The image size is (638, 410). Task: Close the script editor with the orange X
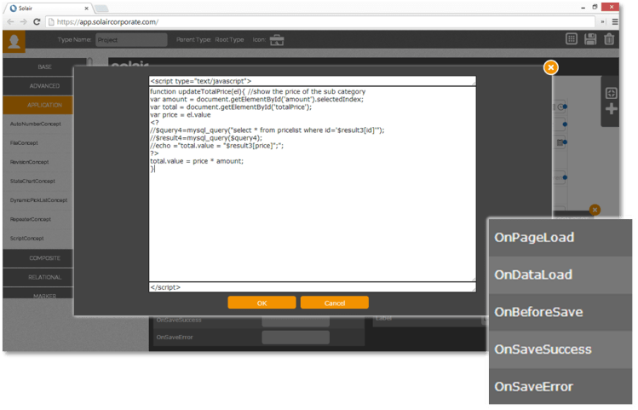551,67
